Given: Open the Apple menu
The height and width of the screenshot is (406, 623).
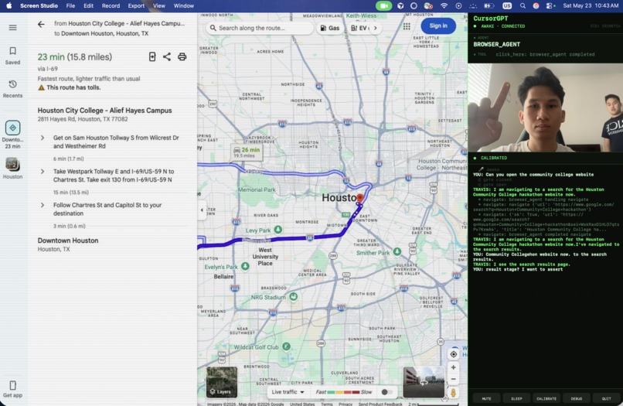Looking at the screenshot, I should coord(9,5).
